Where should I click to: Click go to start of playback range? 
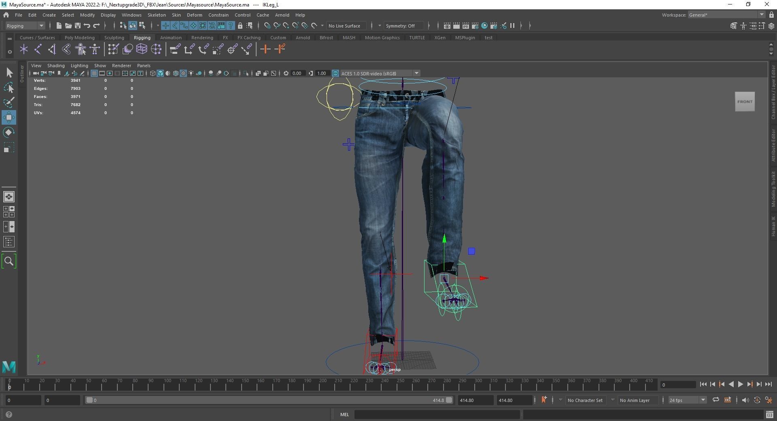[703, 385]
